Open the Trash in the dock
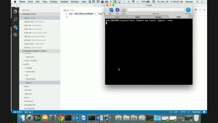This screenshot has height=123, width=218. 196,118
